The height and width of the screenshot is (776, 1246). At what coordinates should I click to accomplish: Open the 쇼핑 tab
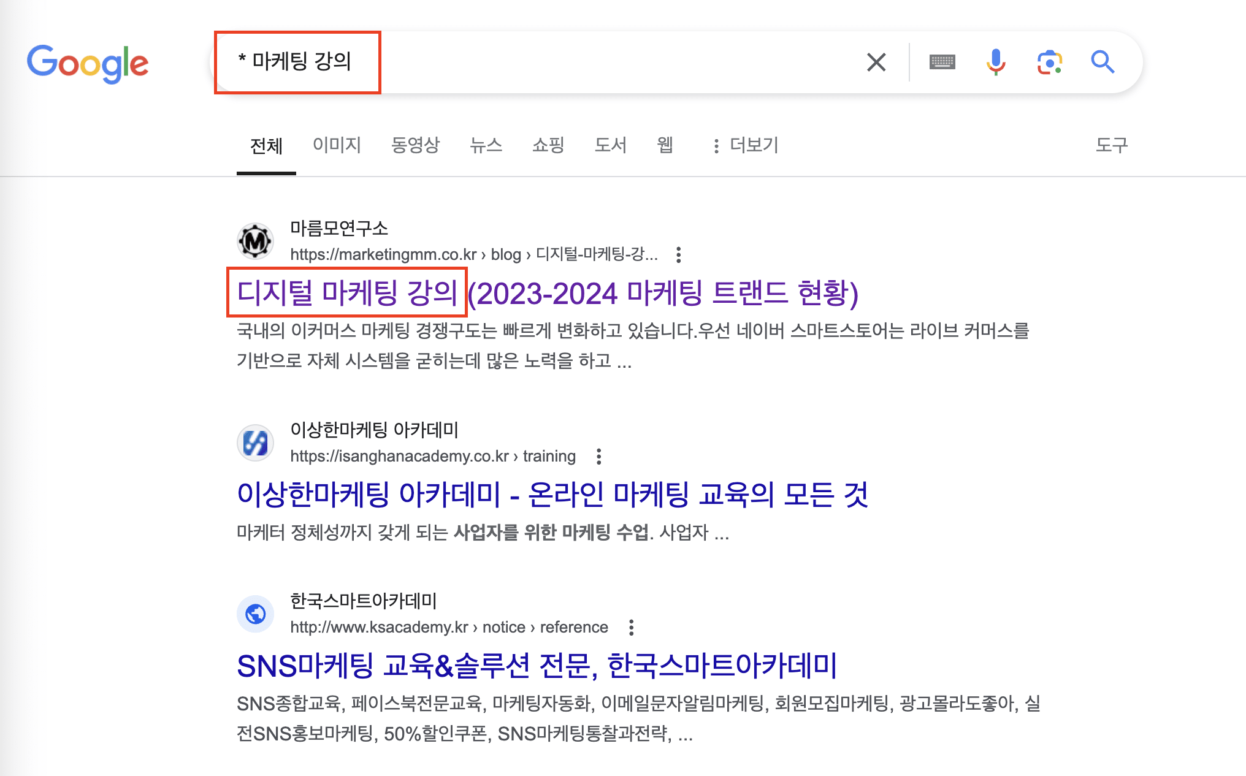pos(548,145)
